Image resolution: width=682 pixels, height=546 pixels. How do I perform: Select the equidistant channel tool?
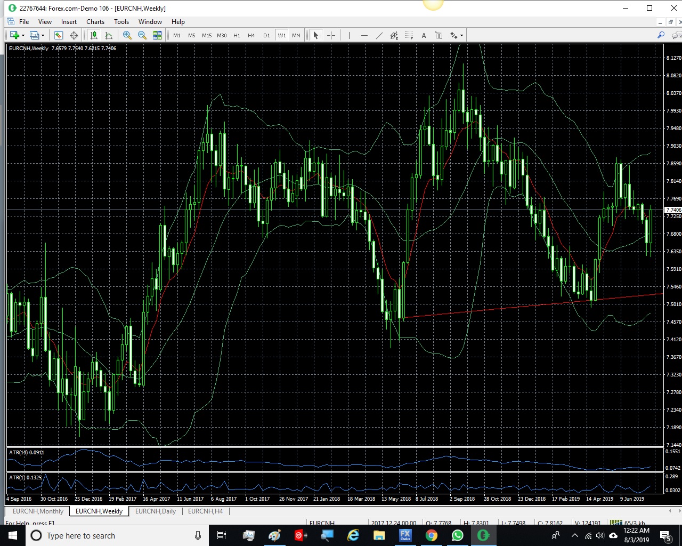(x=394, y=35)
